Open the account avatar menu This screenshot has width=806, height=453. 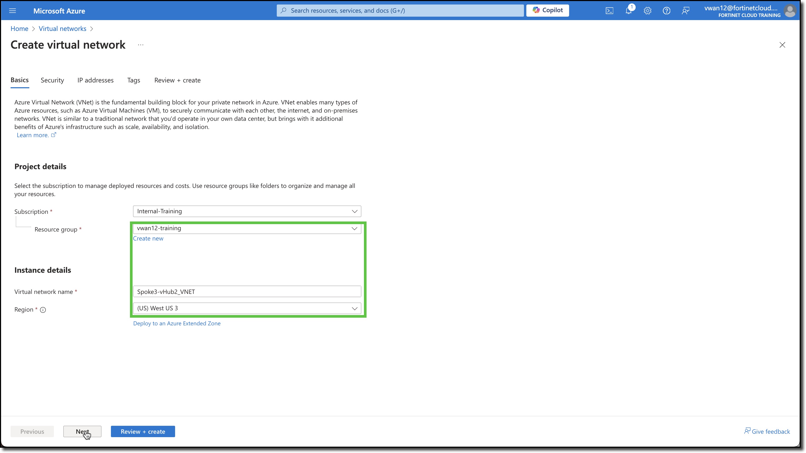[790, 11]
